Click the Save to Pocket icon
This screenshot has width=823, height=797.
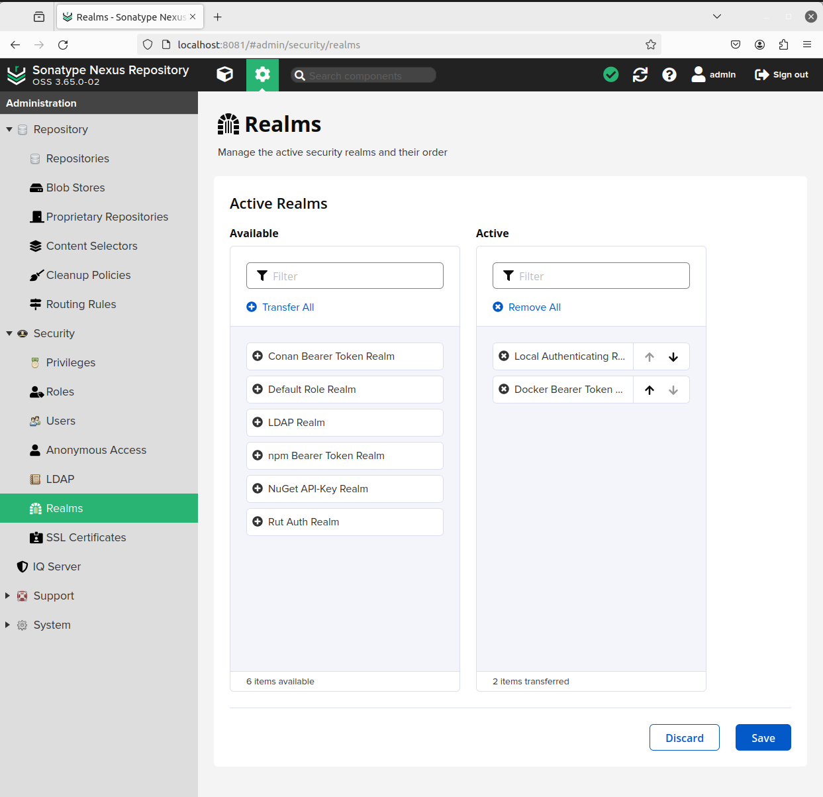pos(736,45)
